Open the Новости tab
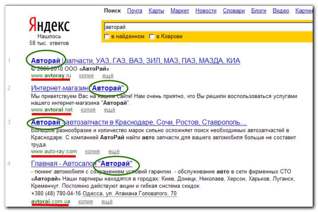Viewport: 318px width, 212px height. click(x=206, y=11)
